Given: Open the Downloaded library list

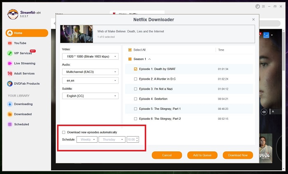Looking at the screenshot, I should click(23, 114).
